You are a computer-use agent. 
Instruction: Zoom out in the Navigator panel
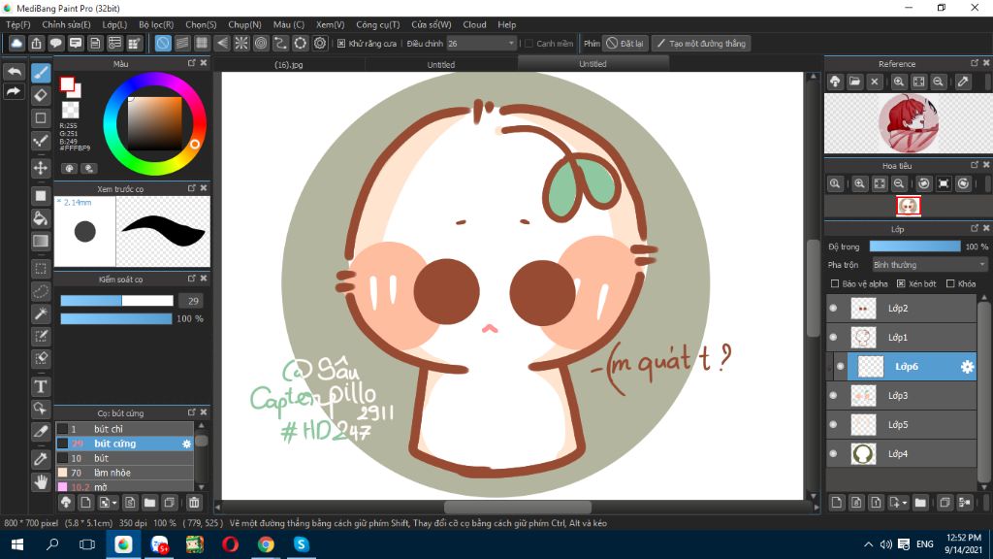[899, 183]
